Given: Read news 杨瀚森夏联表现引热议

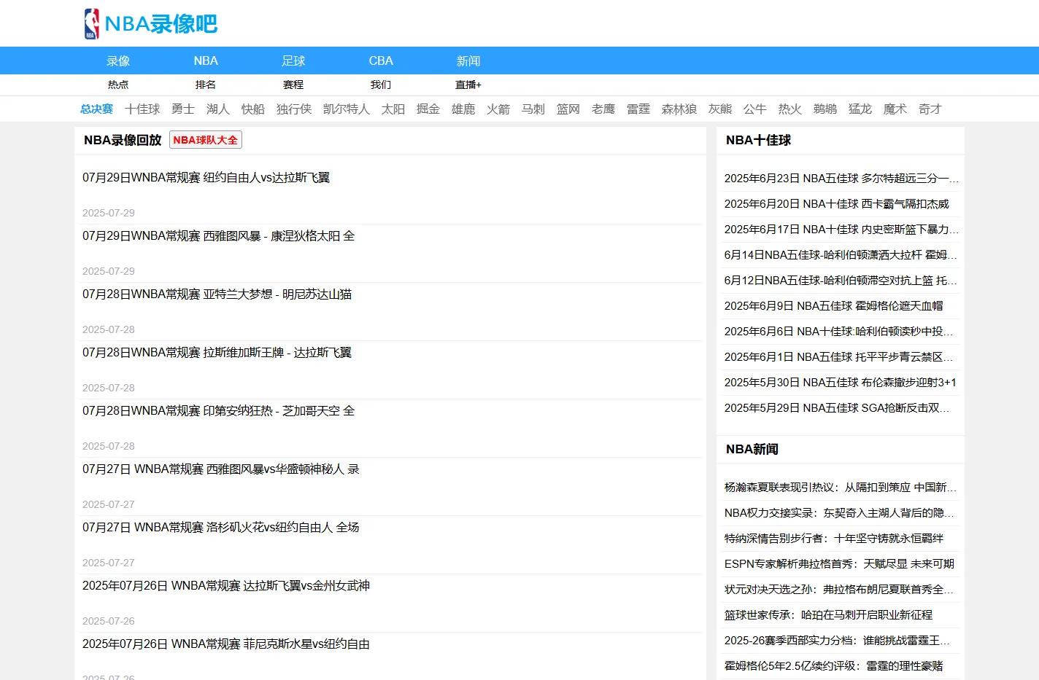Looking at the screenshot, I should [841, 488].
